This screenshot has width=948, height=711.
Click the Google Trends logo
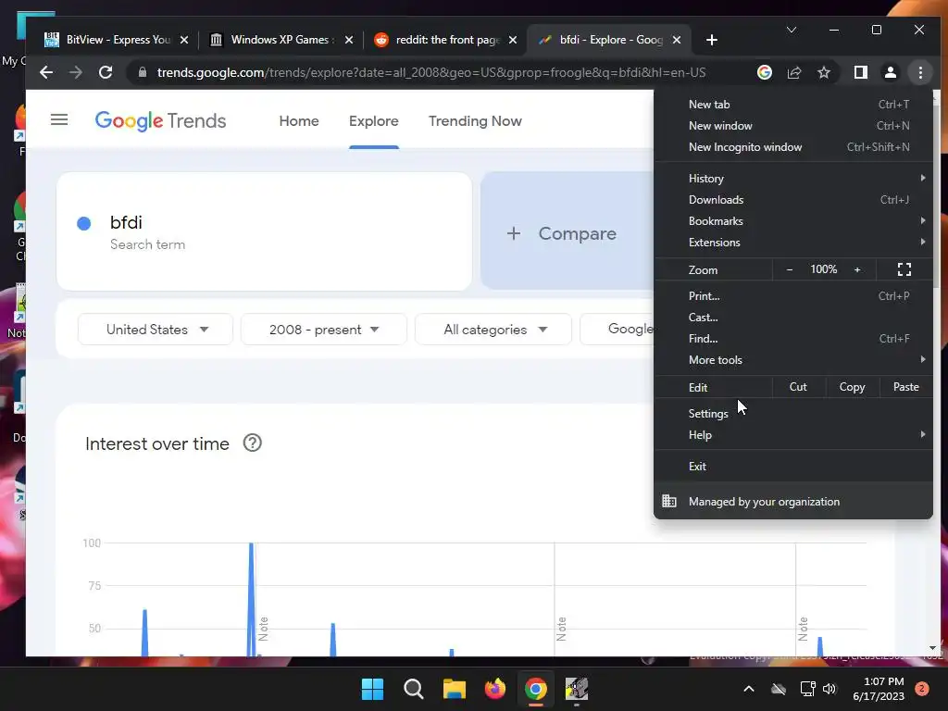(x=160, y=121)
